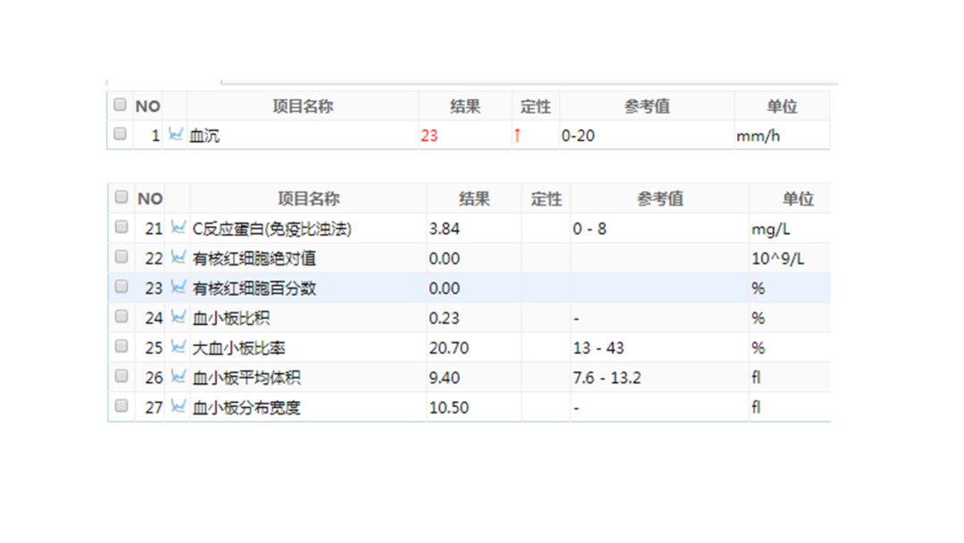Click the 项目名称 header in the first table
964x543 pixels.
303,106
